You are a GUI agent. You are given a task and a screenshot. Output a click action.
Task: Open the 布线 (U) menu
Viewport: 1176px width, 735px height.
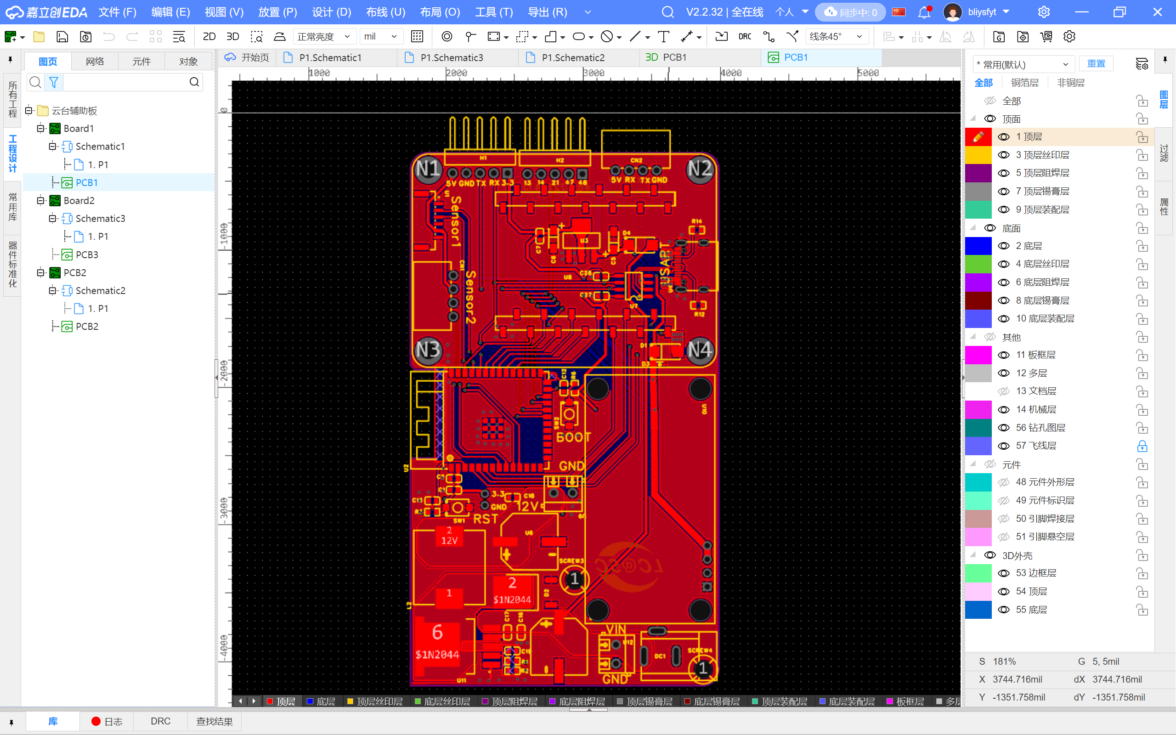385,12
